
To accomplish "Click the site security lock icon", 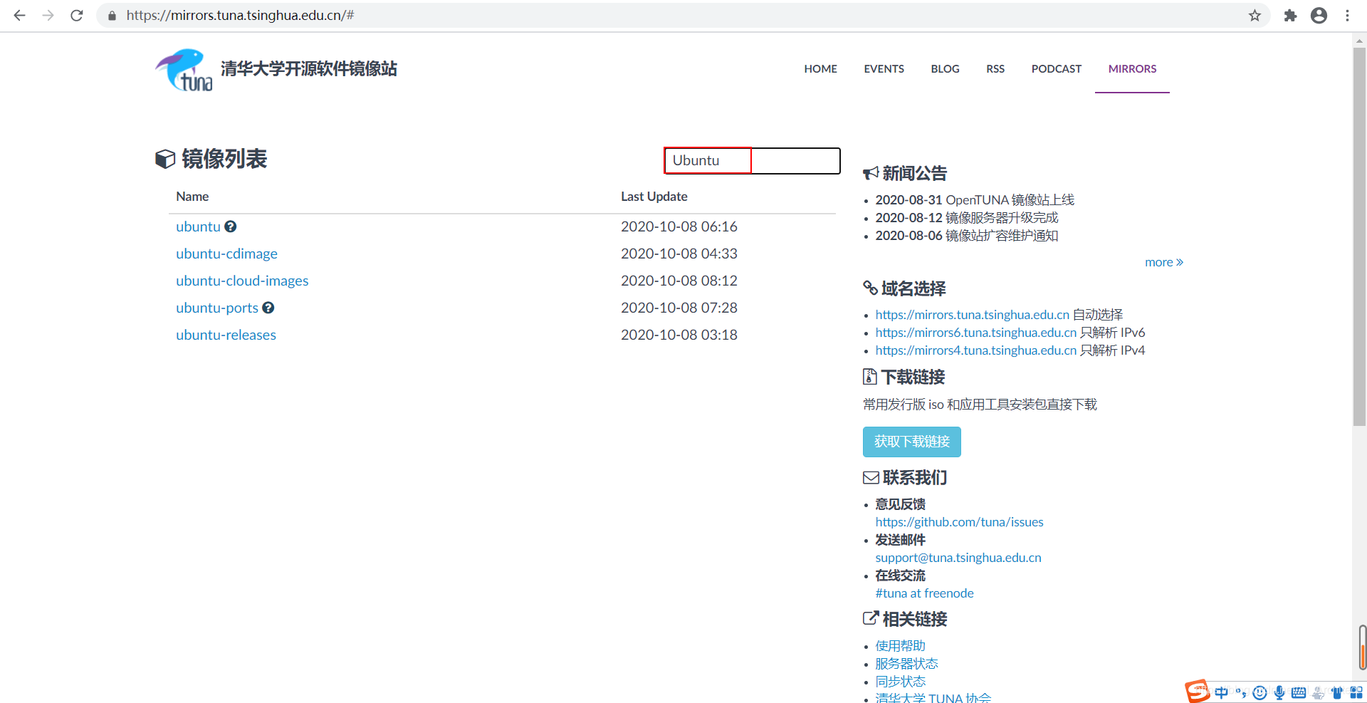I will pos(112,15).
